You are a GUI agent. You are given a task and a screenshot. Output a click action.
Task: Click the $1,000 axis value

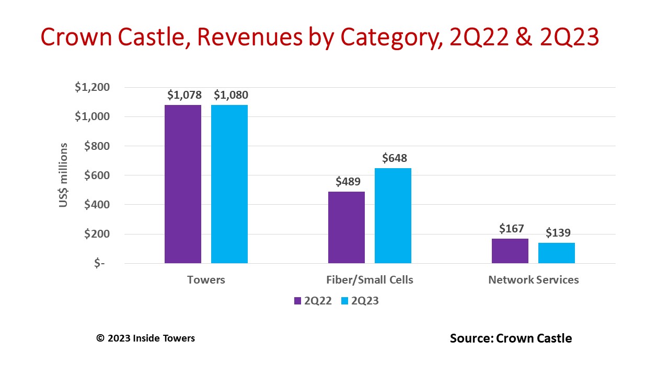tap(92, 116)
